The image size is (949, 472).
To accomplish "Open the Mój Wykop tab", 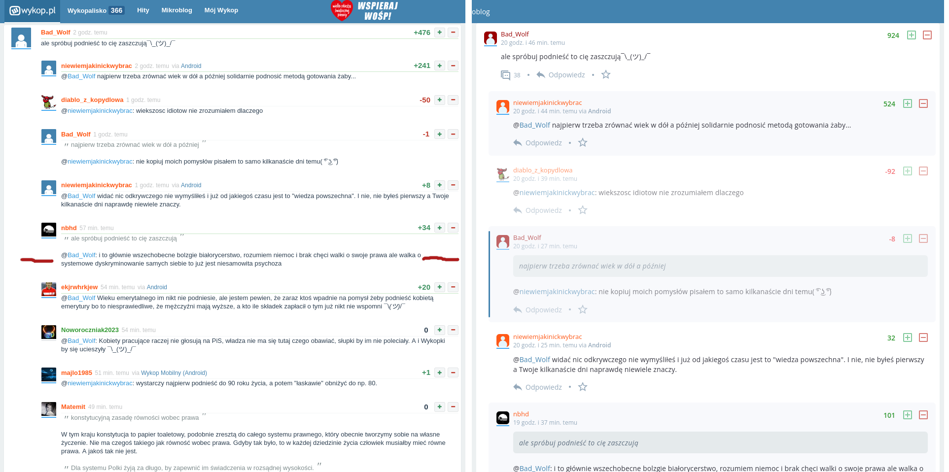I will [x=221, y=10].
